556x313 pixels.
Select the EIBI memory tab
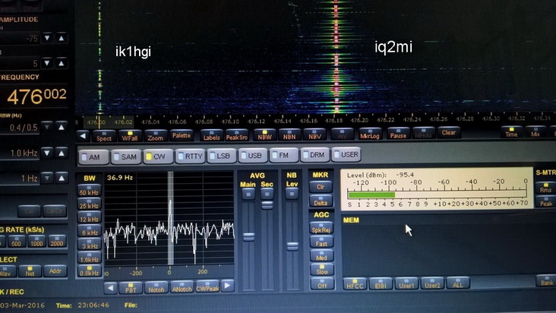(x=381, y=284)
